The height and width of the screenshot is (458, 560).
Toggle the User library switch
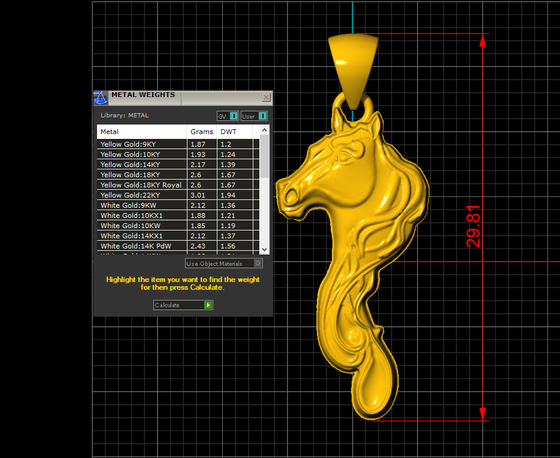point(262,116)
